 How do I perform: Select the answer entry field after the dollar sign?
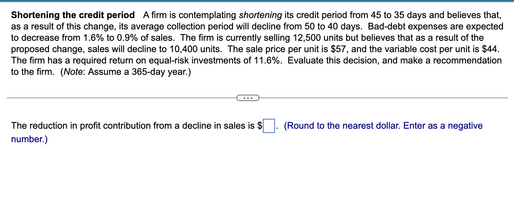[269, 126]
